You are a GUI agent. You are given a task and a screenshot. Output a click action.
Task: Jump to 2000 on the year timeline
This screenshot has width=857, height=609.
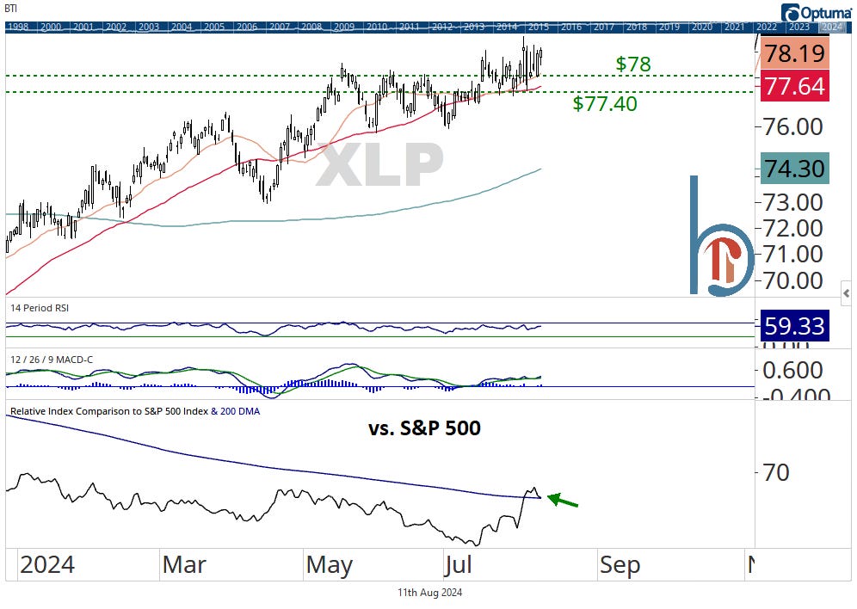pos(51,27)
